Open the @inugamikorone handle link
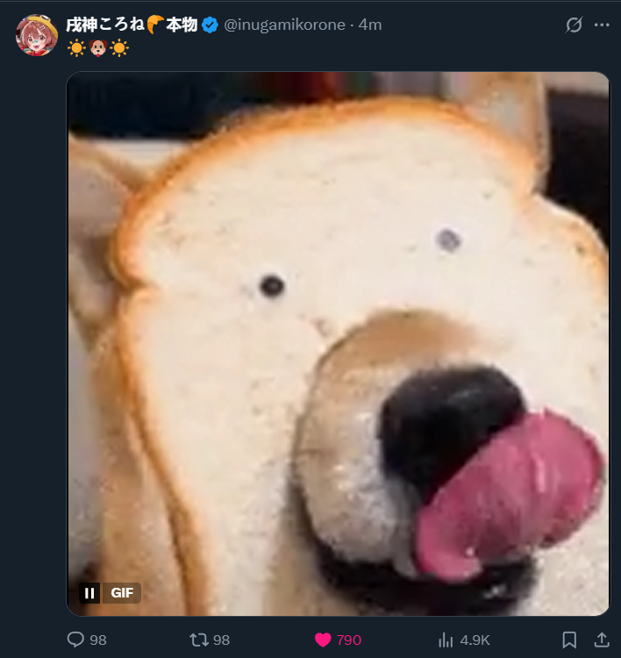Viewport: 621px width, 658px height. tap(284, 25)
